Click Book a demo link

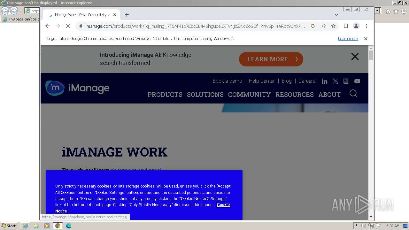(228, 81)
